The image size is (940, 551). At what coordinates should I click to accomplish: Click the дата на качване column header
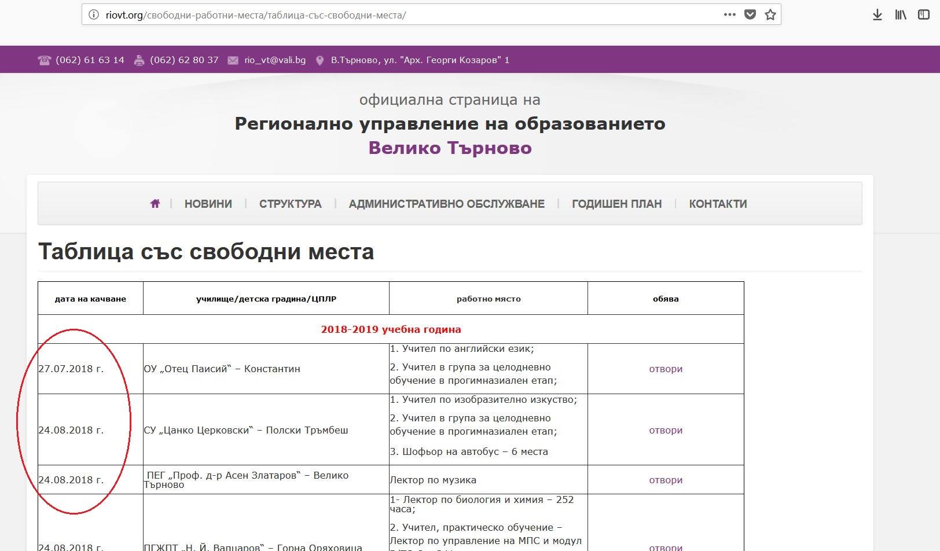pos(90,299)
